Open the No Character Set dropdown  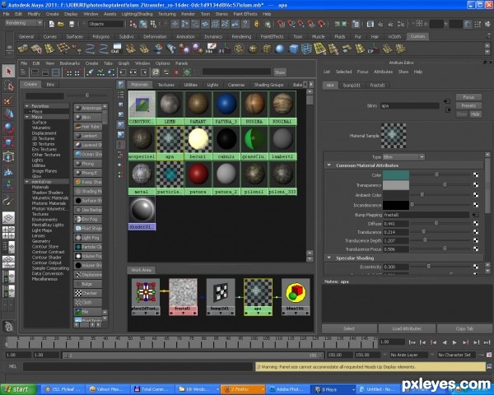pos(458,355)
